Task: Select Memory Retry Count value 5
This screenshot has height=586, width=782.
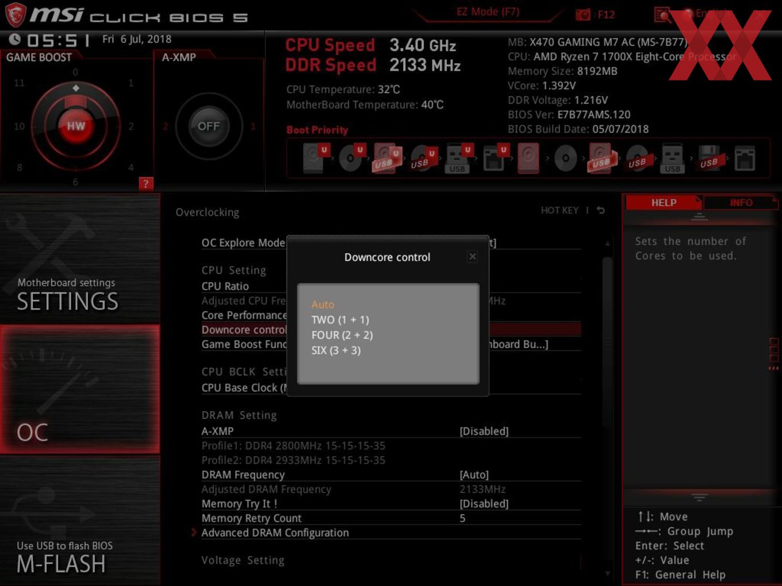Action: click(x=462, y=518)
